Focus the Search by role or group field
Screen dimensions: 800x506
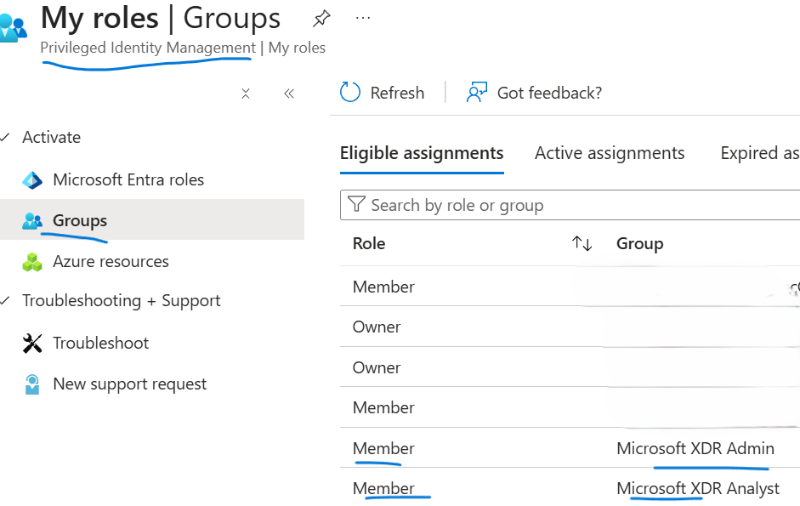[x=570, y=205]
